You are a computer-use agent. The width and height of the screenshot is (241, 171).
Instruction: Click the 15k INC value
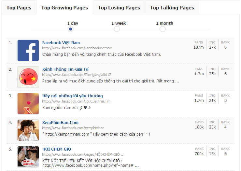tap(212, 154)
